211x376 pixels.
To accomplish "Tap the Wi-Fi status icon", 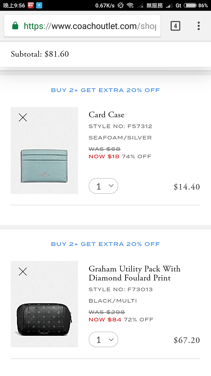I will tap(130, 5).
